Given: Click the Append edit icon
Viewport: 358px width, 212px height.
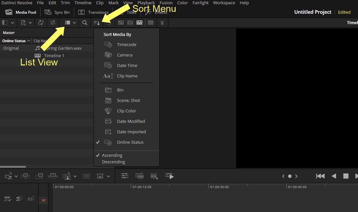Looking at the screenshot, I should pos(26,176).
